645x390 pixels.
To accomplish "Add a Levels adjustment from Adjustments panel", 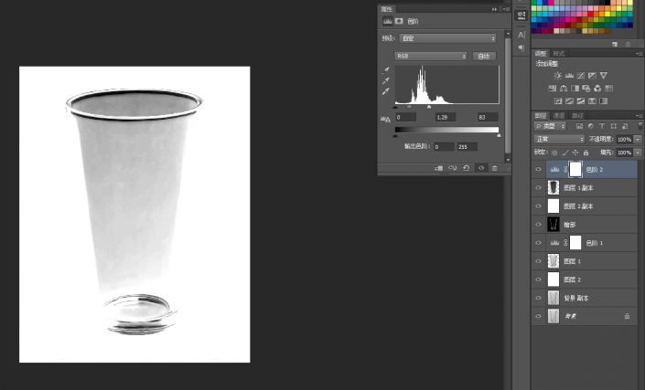I will 569,76.
